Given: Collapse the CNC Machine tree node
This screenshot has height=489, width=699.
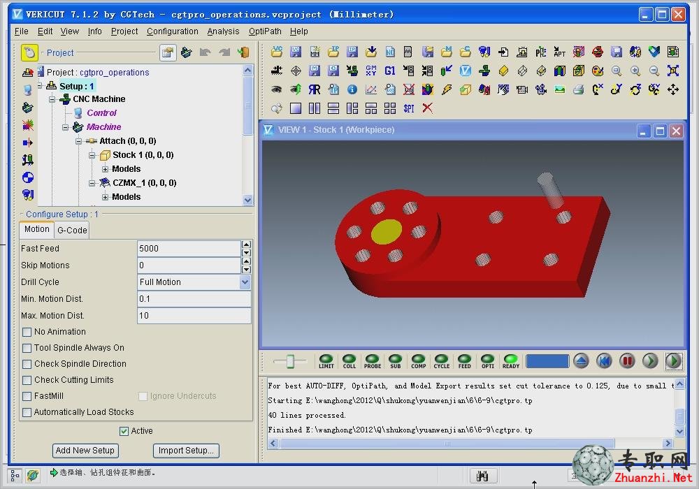Looking at the screenshot, I should tap(52, 99).
